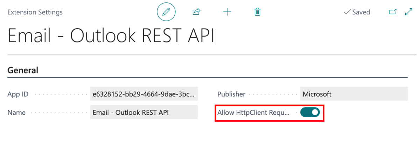Click the Extension Settings caption

click(x=35, y=12)
